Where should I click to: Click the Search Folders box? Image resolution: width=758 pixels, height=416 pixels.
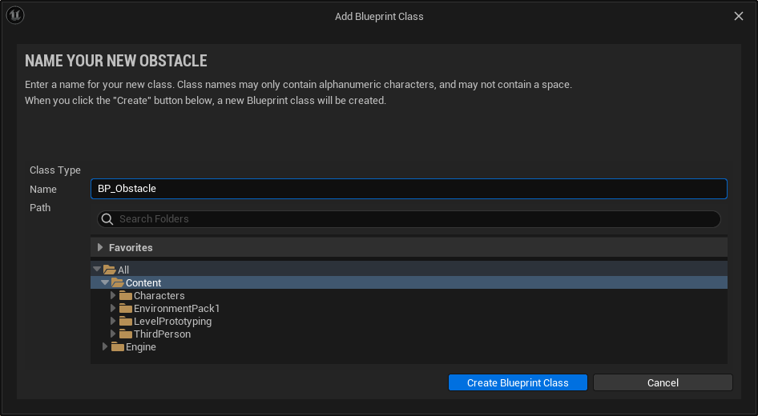(x=409, y=219)
